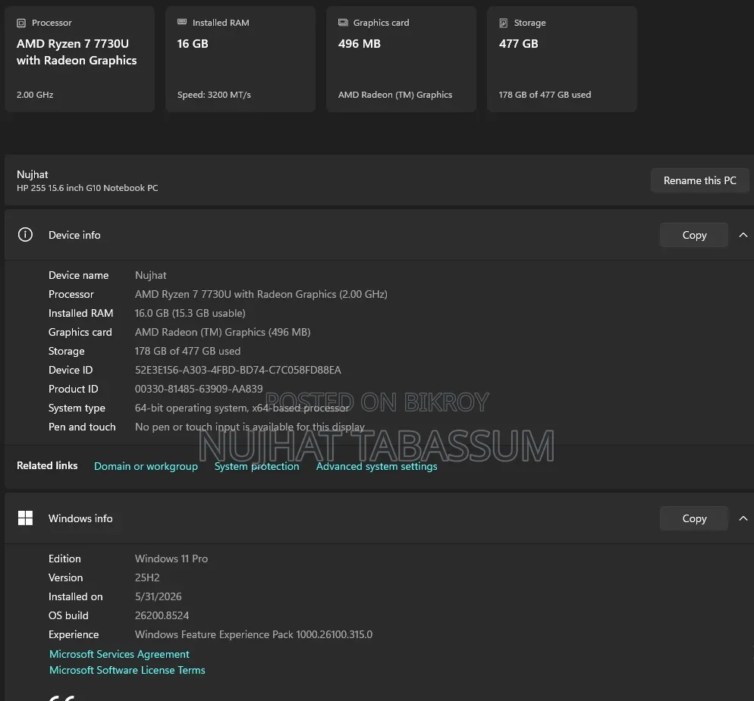Viewport: 754px width, 701px height.
Task: Click the Installed RAM memory icon
Action: pyautogui.click(x=182, y=22)
